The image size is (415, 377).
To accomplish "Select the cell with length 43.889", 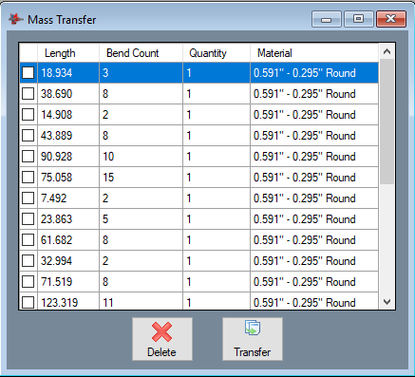I will pyautogui.click(x=68, y=136).
